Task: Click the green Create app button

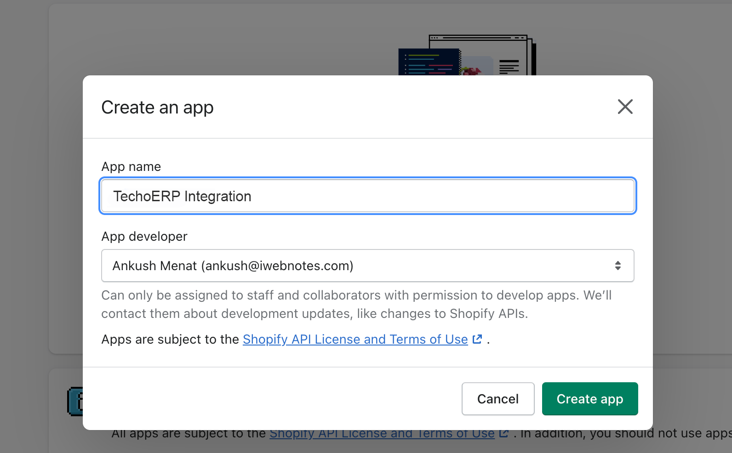Action: point(590,399)
